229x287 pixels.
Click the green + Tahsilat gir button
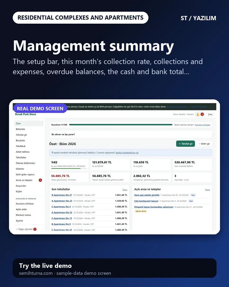coord(186,144)
